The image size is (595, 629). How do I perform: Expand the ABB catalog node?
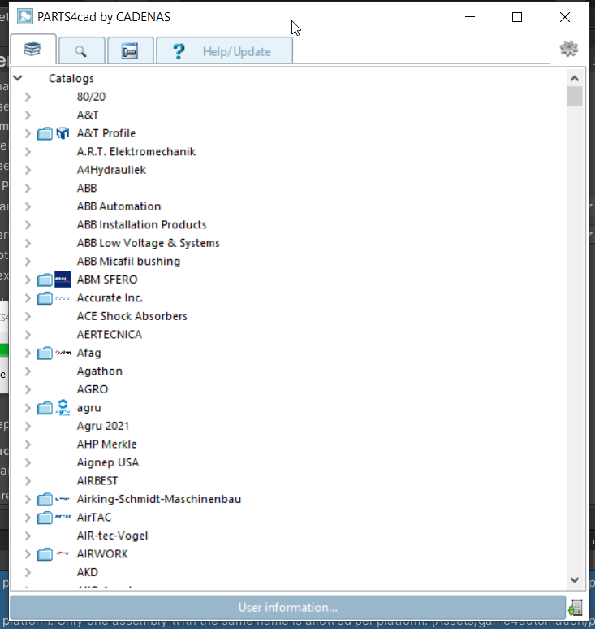[28, 189]
